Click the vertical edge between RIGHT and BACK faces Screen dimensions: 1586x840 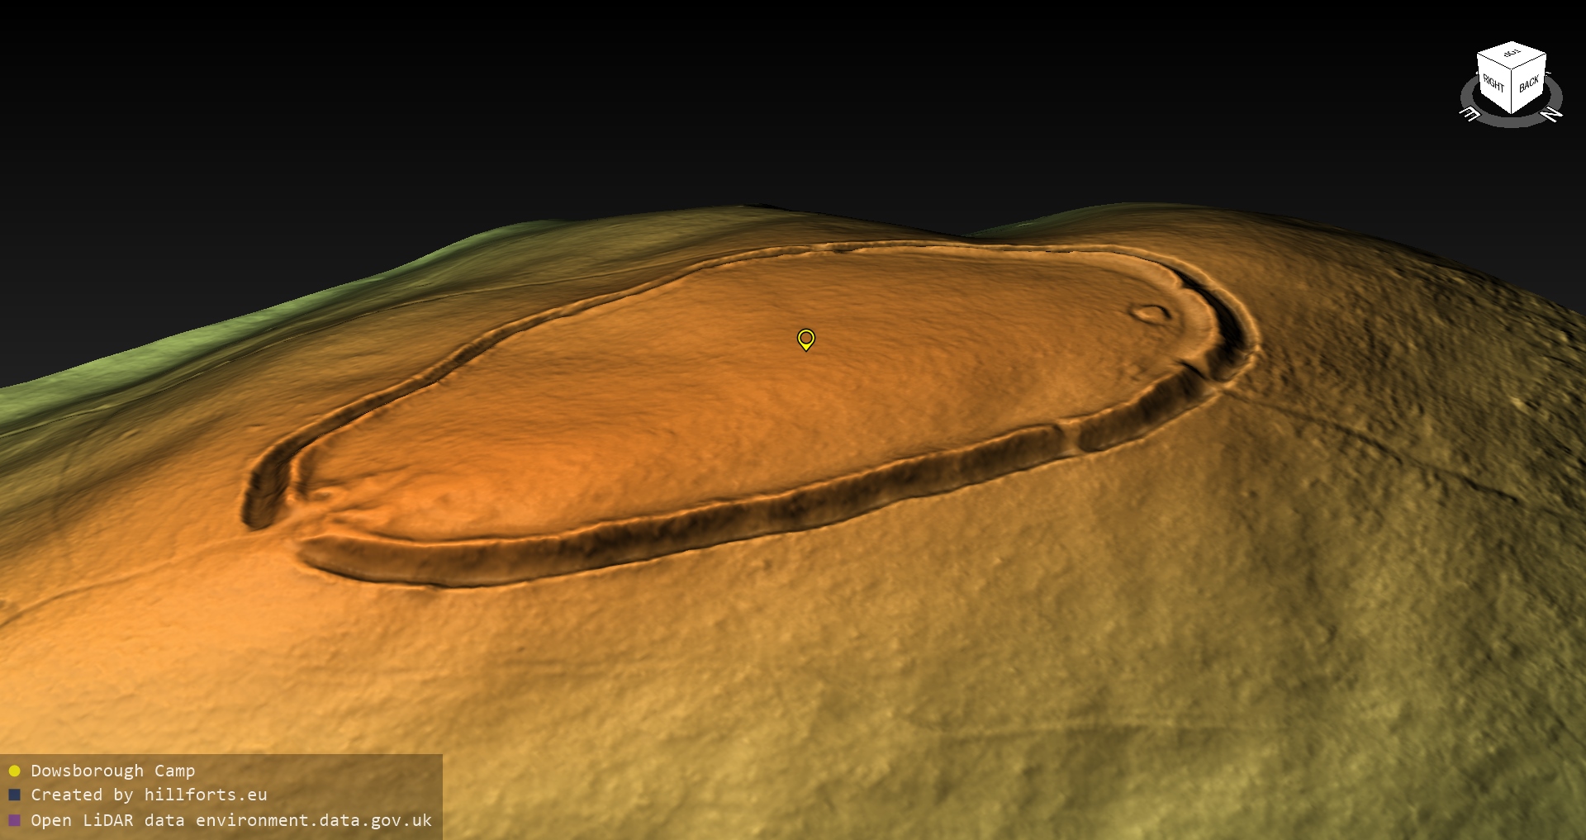[1512, 91]
